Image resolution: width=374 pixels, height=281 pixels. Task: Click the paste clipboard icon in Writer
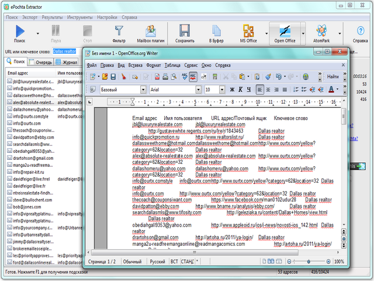coord(242,77)
